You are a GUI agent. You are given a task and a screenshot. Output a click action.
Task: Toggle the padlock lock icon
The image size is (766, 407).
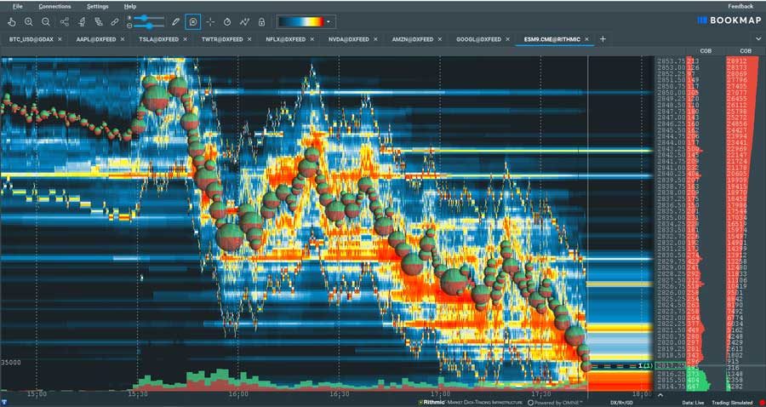pos(261,21)
